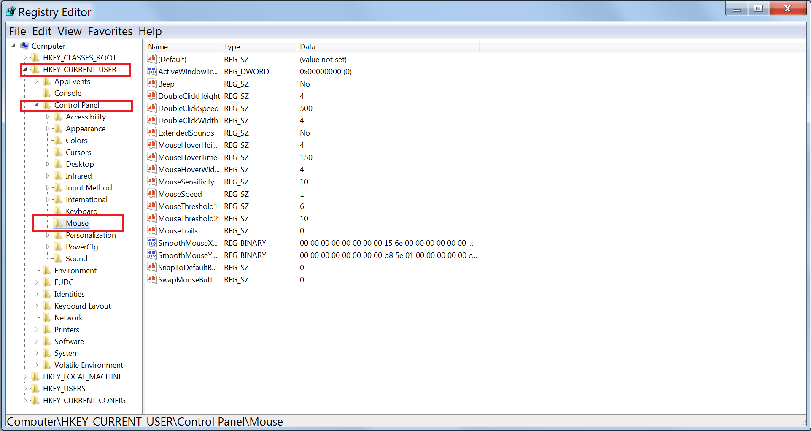
Task: Expand HKEY_CLASSES_ROOT node arrow
Action: pos(25,57)
